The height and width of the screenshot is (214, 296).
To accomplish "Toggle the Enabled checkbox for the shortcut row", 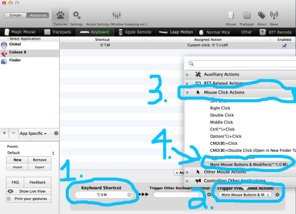I will [284, 46].
